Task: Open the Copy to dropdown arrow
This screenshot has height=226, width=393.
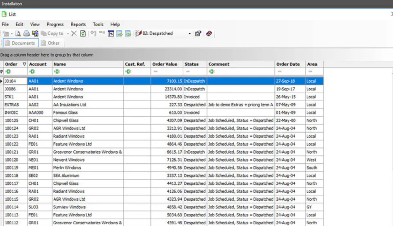Action: 68,33
